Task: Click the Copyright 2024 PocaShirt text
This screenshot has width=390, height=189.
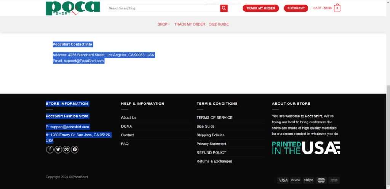Action: (x=67, y=177)
